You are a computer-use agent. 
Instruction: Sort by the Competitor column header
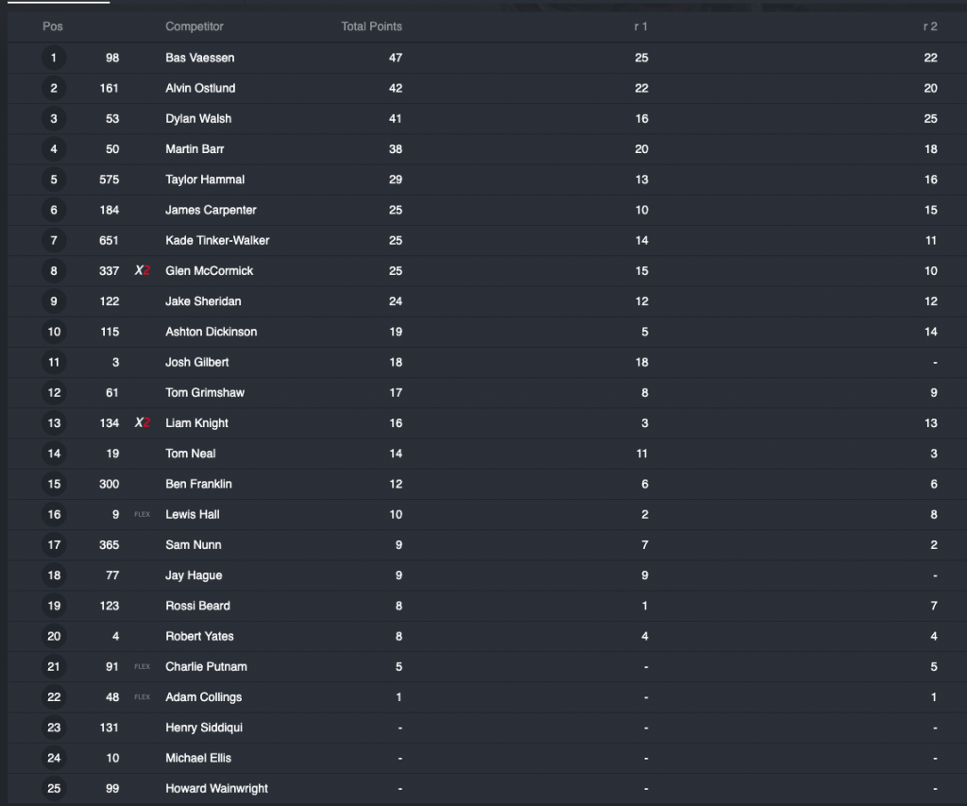click(195, 26)
